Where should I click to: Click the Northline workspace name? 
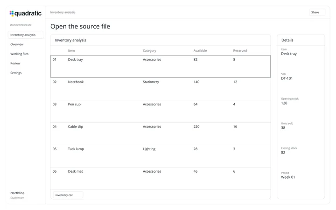17,193
